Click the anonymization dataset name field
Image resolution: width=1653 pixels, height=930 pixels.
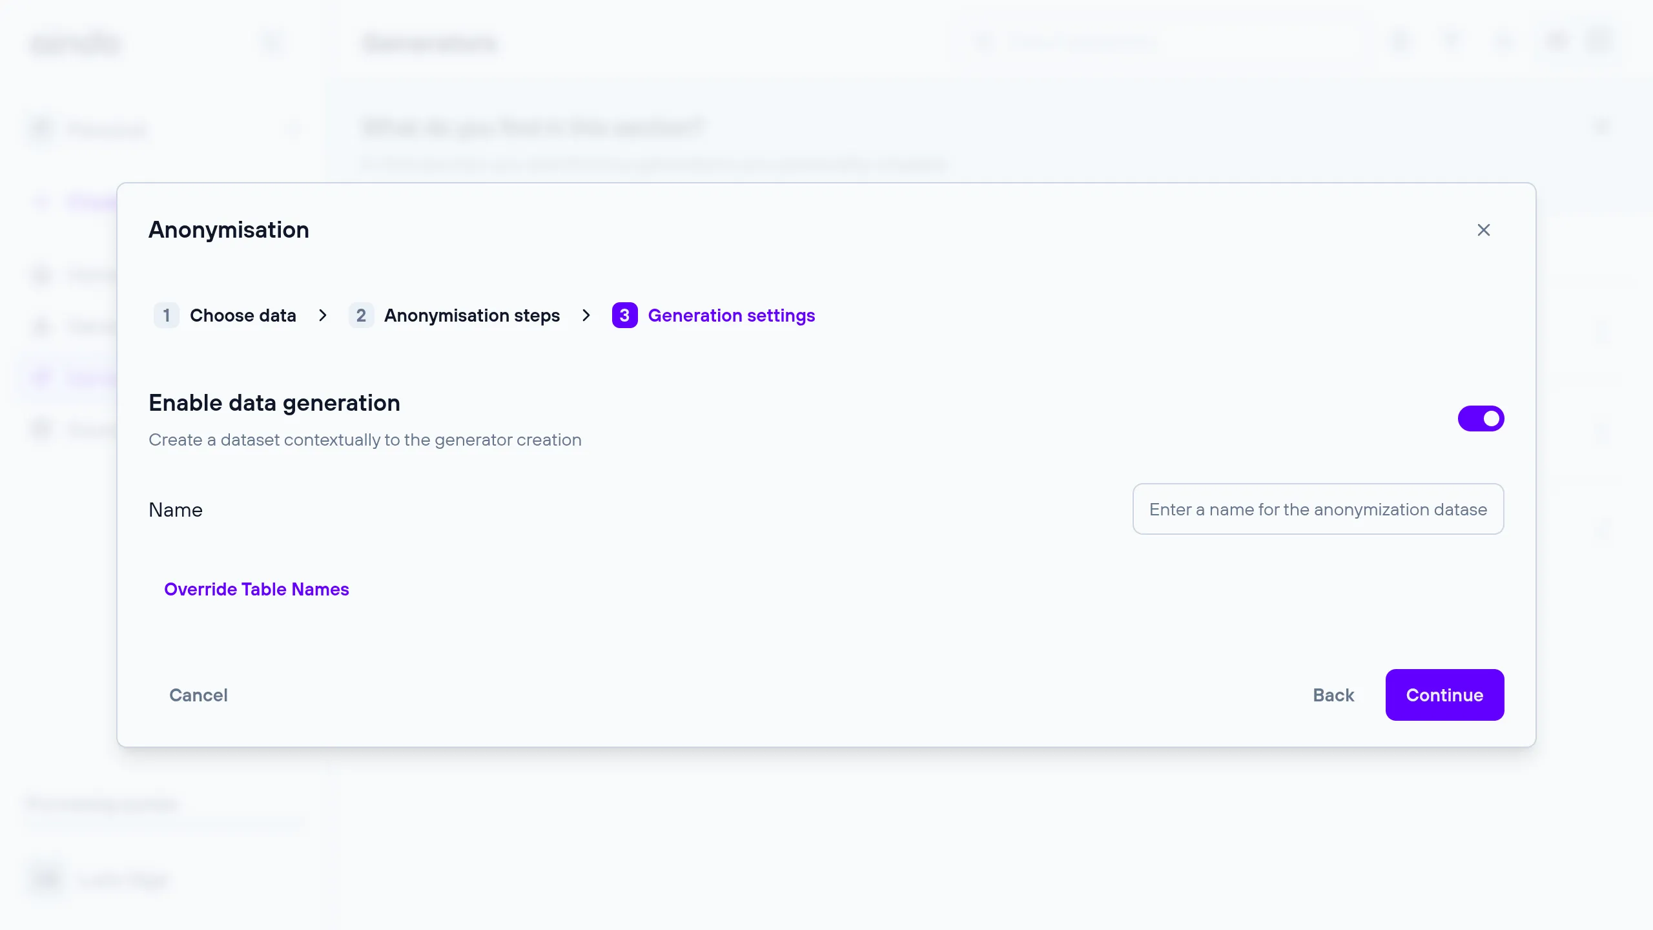pyautogui.click(x=1318, y=509)
